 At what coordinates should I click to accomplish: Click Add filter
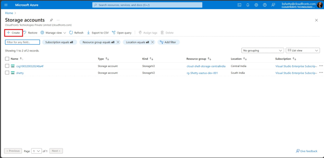click(168, 42)
